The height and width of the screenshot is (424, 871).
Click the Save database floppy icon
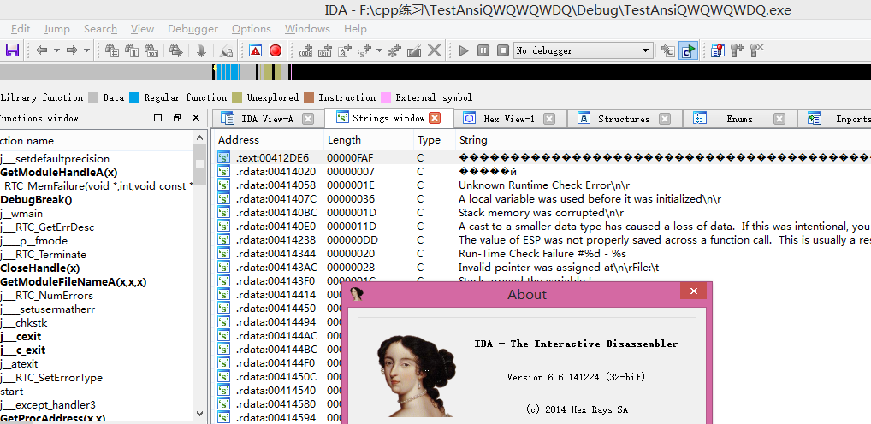(x=12, y=50)
